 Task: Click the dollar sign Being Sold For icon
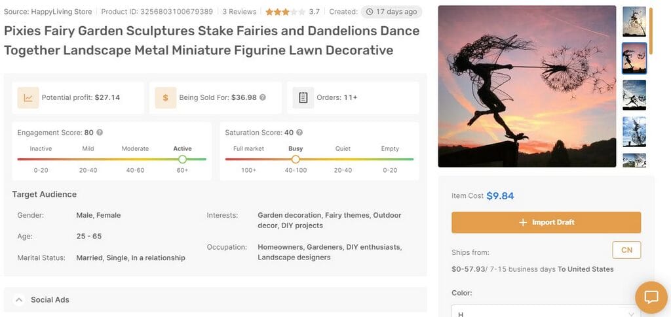(x=166, y=97)
